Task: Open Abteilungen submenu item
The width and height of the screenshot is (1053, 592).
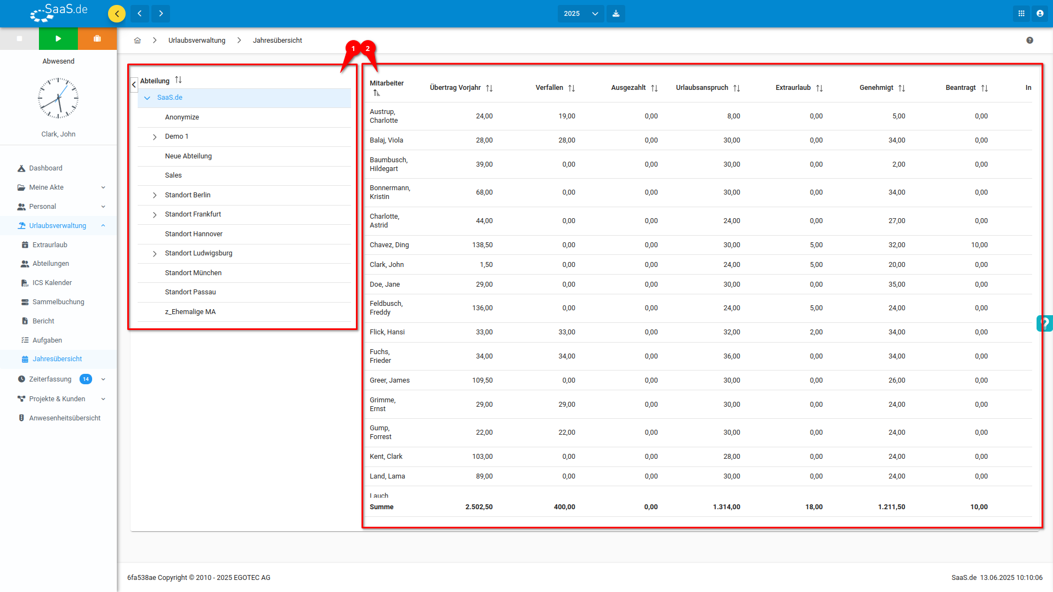Action: pyautogui.click(x=58, y=264)
